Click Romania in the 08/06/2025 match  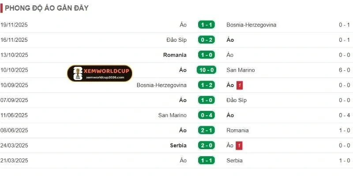pyautogui.click(x=237, y=130)
